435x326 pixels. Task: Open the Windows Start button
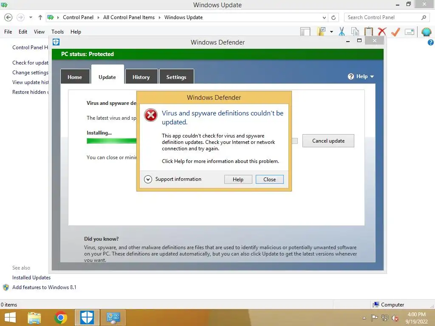pyautogui.click(x=10, y=318)
